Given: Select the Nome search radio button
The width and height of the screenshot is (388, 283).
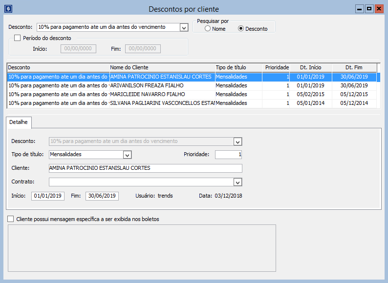Looking at the screenshot, I should pyautogui.click(x=208, y=29).
